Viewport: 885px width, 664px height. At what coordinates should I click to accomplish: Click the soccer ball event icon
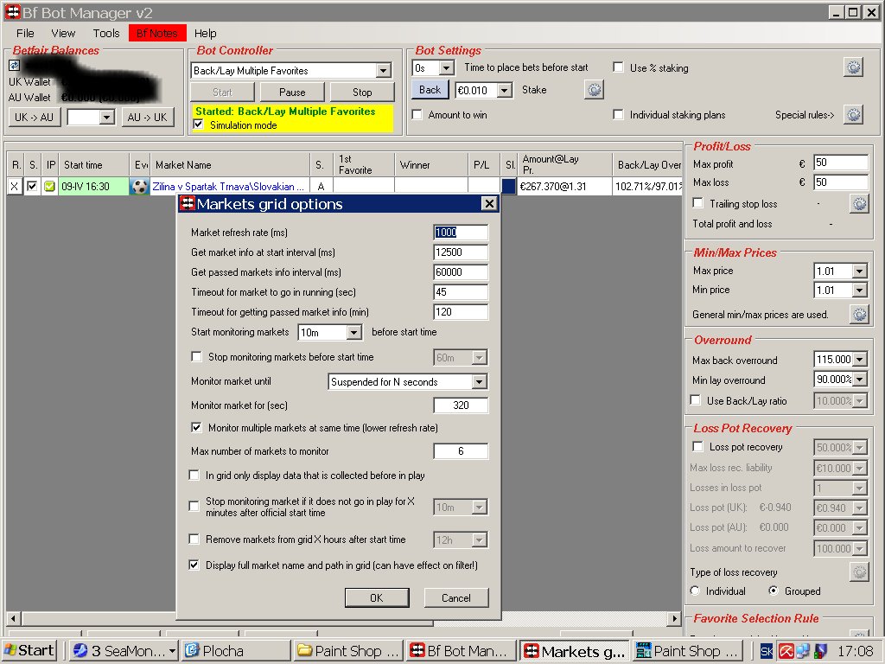139,187
